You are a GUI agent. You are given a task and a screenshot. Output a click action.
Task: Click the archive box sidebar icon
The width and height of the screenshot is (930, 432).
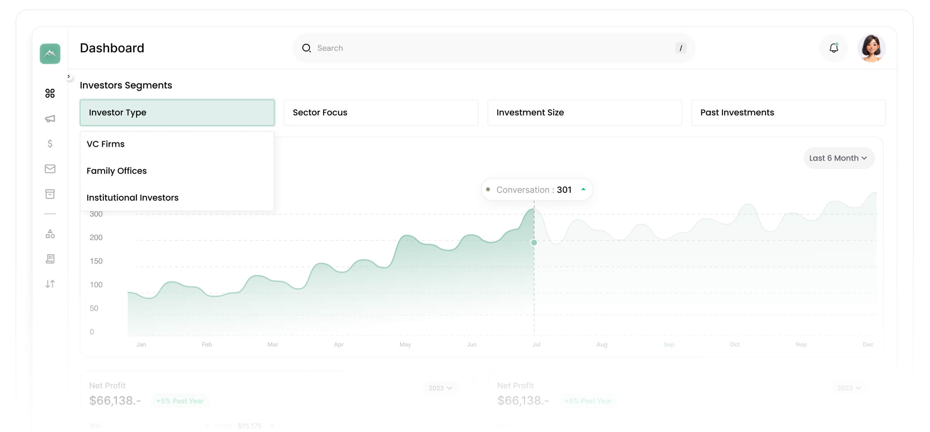click(x=50, y=194)
